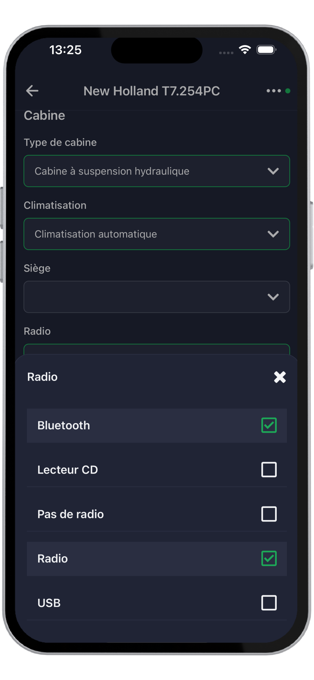Tap the New Holland T7.254PC title

(x=152, y=91)
